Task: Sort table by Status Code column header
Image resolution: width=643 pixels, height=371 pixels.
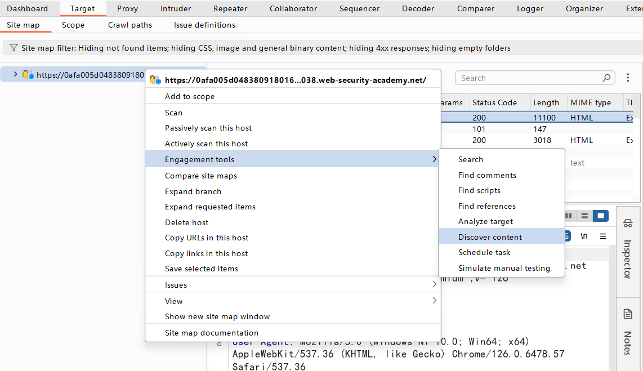Action: [x=494, y=102]
